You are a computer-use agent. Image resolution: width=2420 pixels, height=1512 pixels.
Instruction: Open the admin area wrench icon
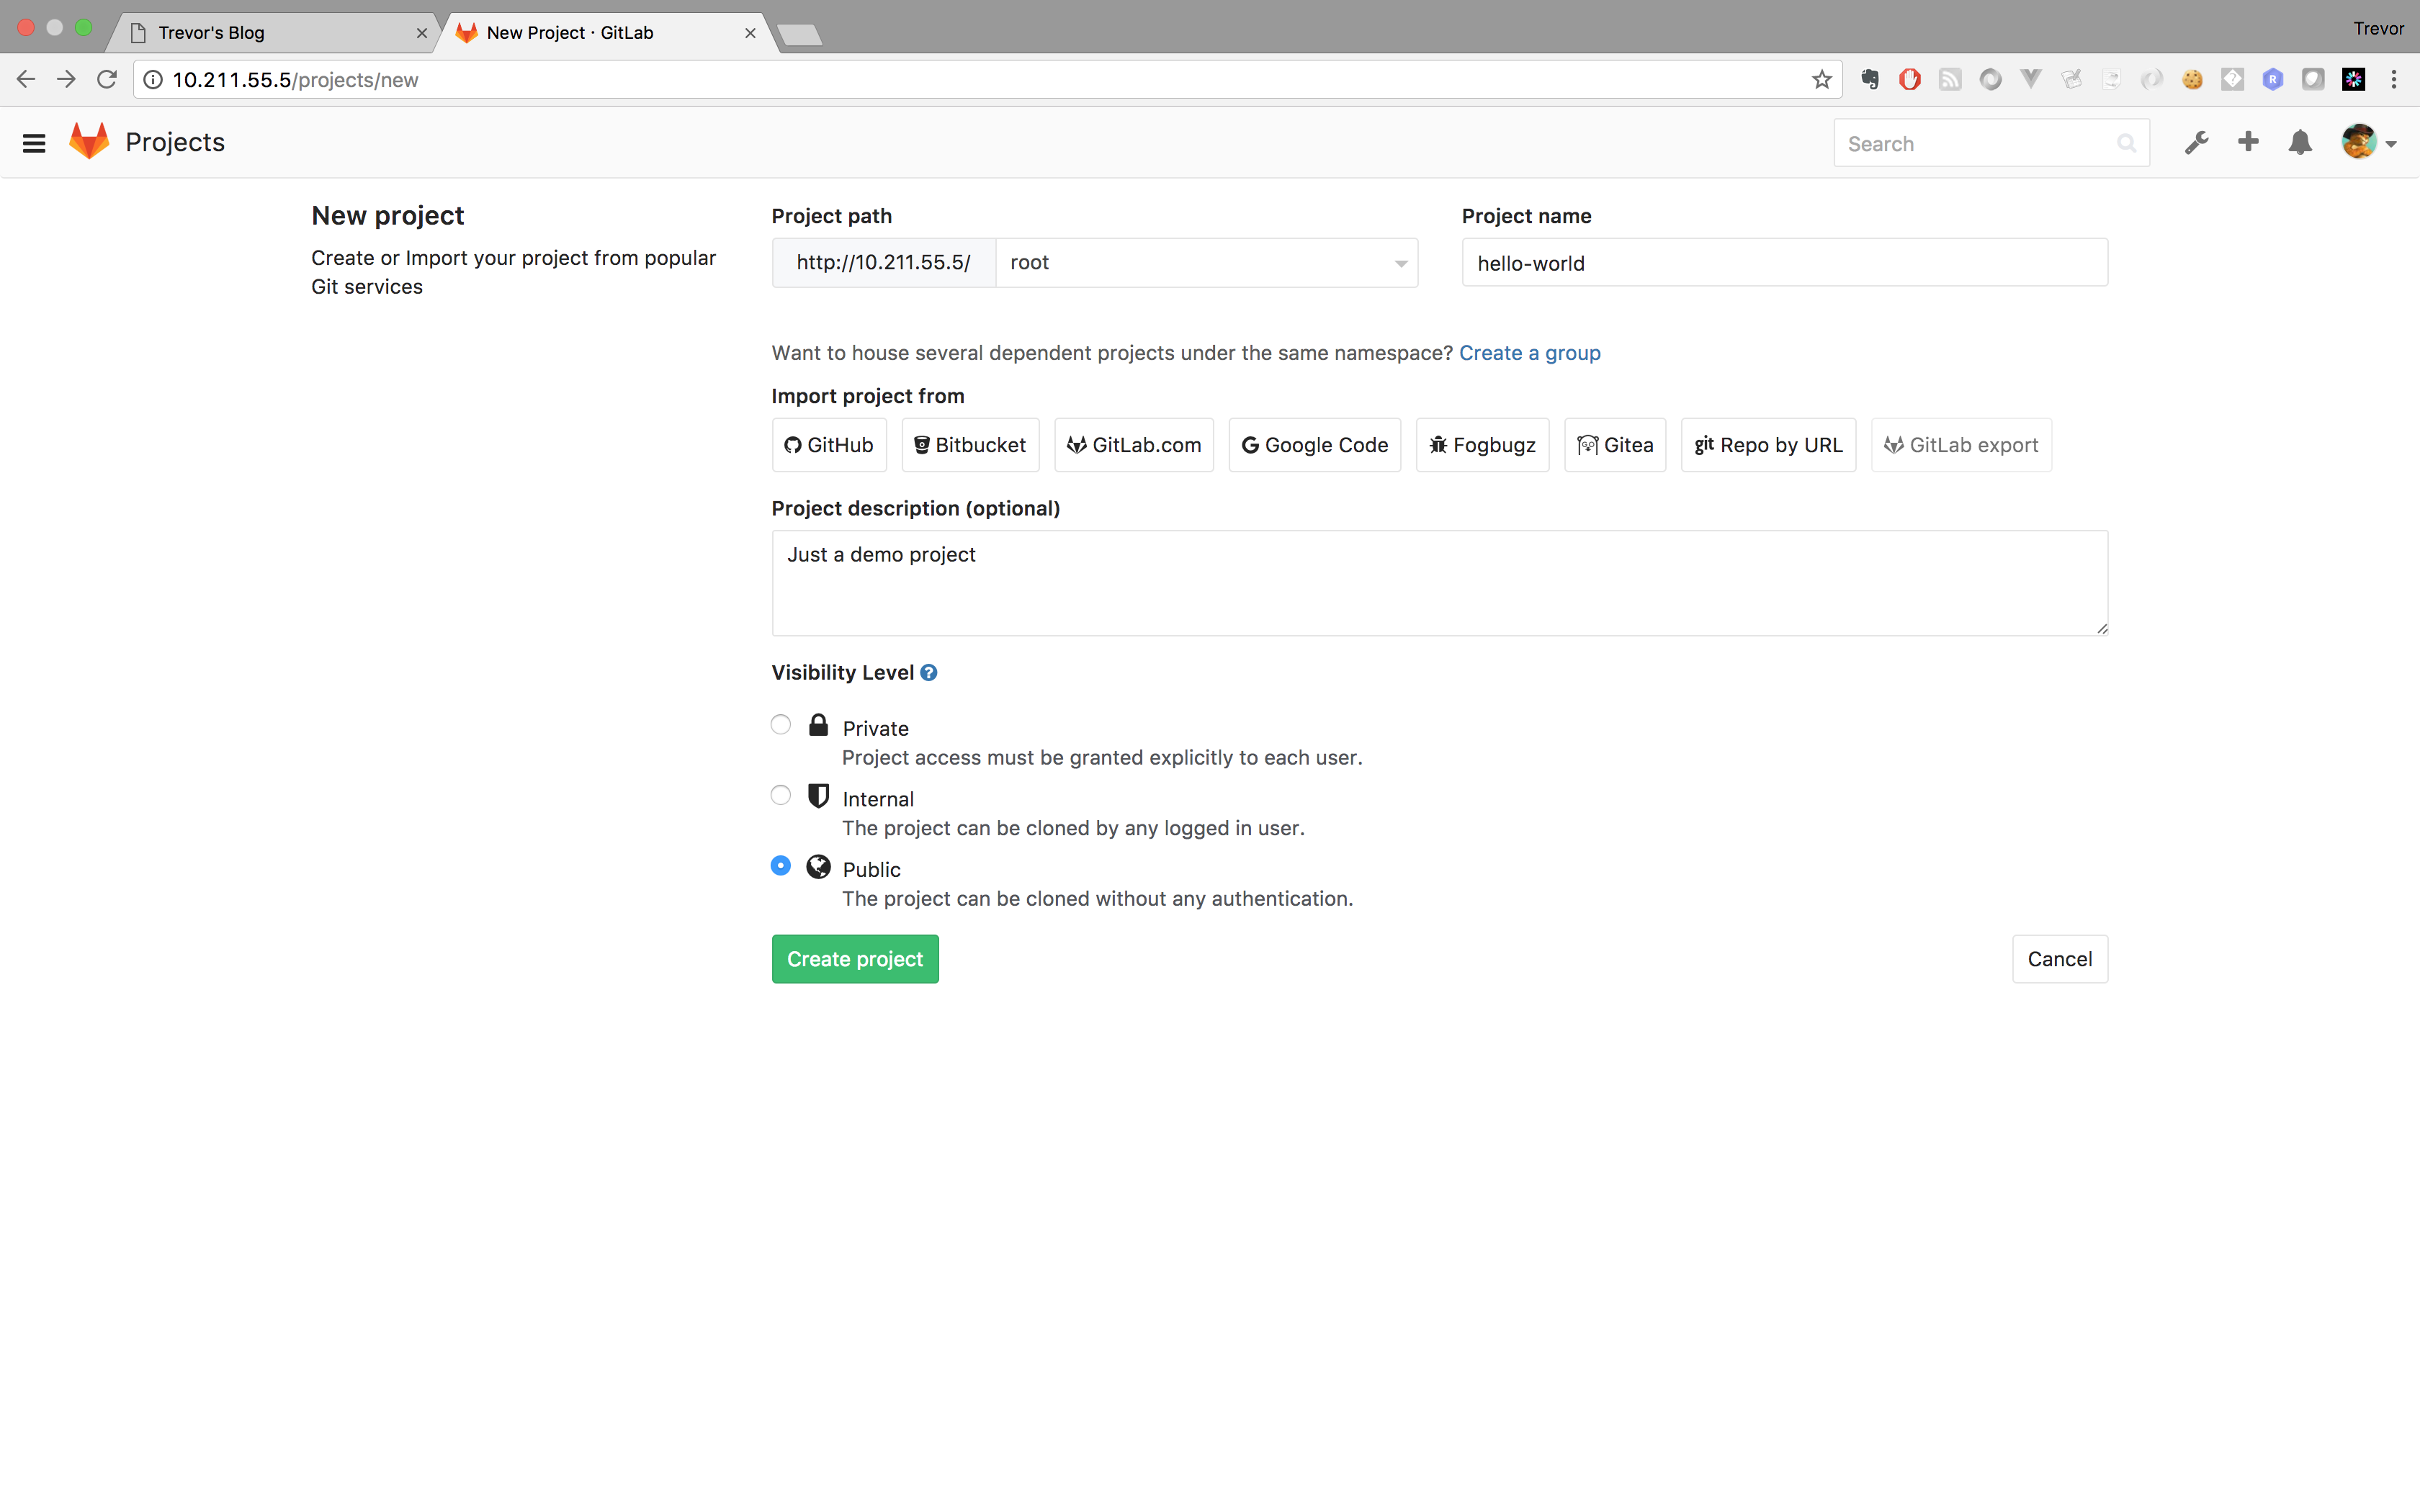(2196, 143)
